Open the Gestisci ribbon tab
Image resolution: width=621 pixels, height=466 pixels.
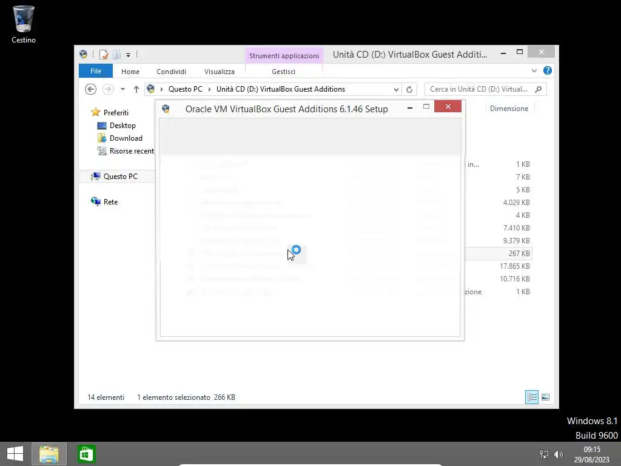click(284, 72)
